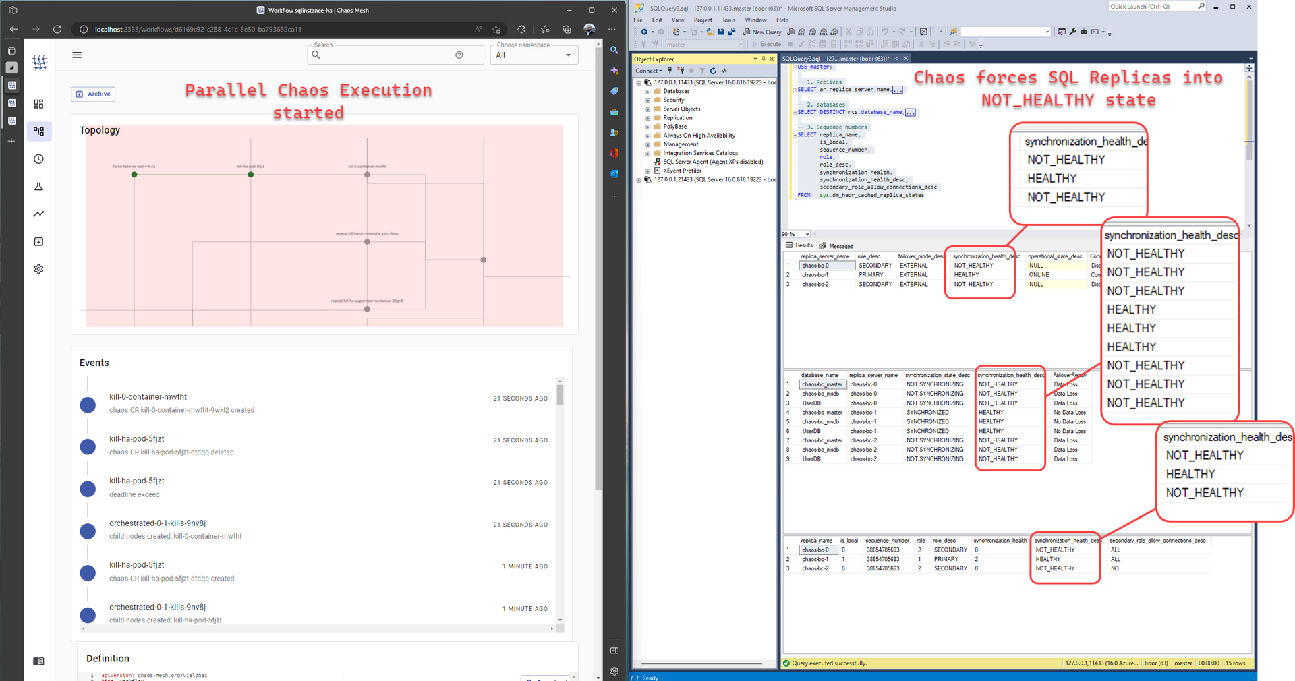Viewport: 1295px width, 681px height.
Task: Open Schedules clock icon in Chaos Mesh sidebar
Action: click(38, 159)
